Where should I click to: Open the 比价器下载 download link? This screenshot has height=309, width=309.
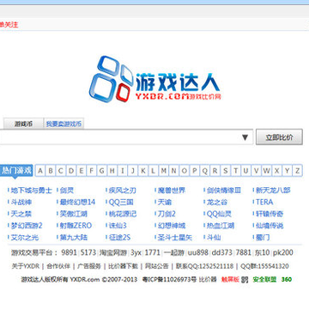(x=123, y=266)
